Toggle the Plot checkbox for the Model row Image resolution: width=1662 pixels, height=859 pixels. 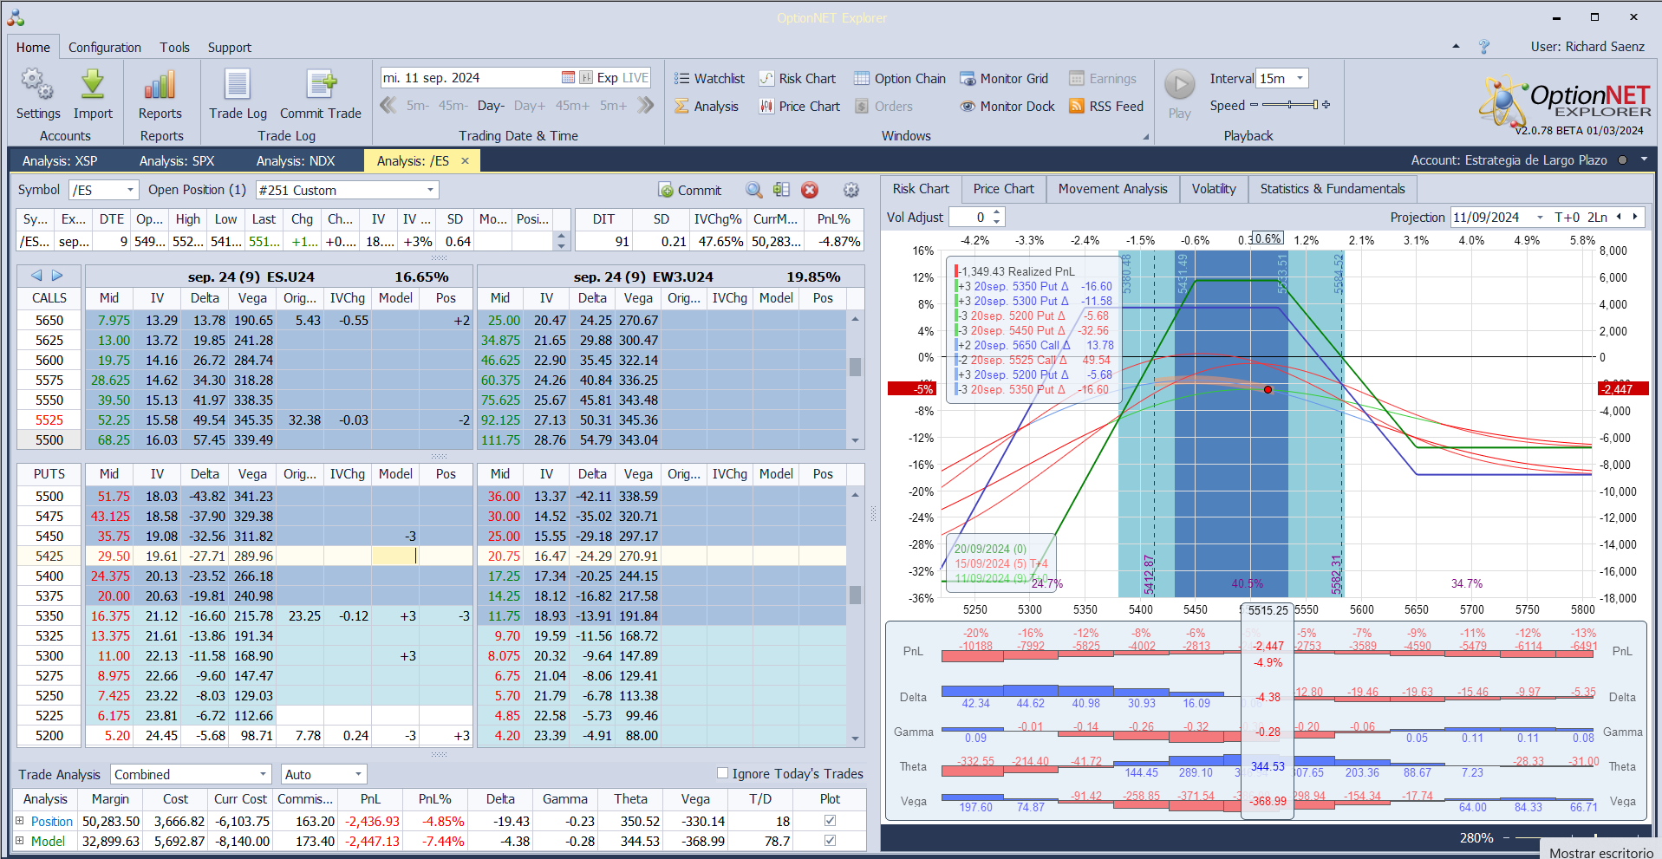830,840
